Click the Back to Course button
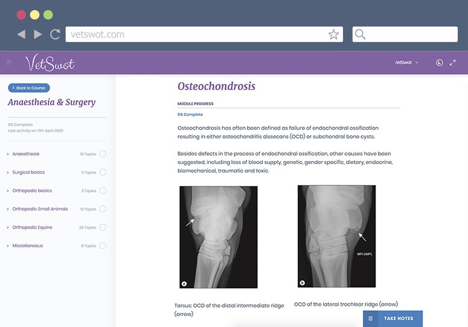The width and height of the screenshot is (468, 327). 29,88
